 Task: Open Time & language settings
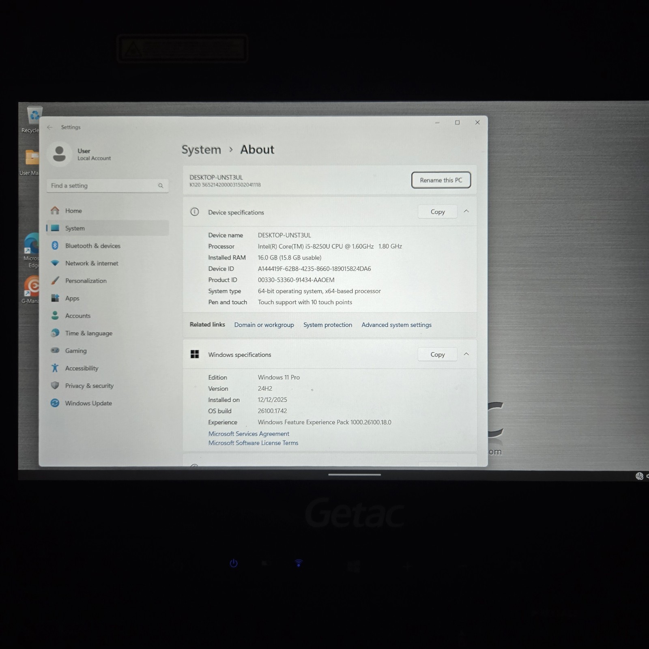(x=107, y=333)
